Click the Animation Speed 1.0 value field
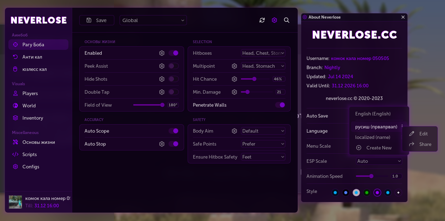The height and width of the screenshot is (221, 445). (x=396, y=176)
